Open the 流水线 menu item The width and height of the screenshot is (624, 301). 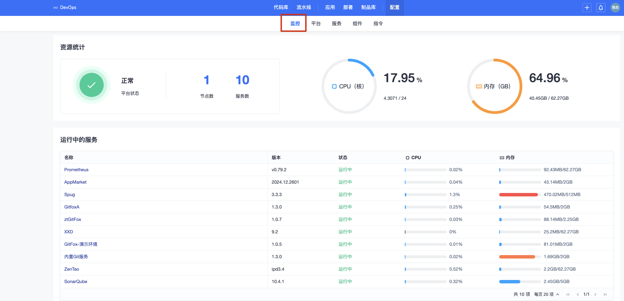pos(304,8)
